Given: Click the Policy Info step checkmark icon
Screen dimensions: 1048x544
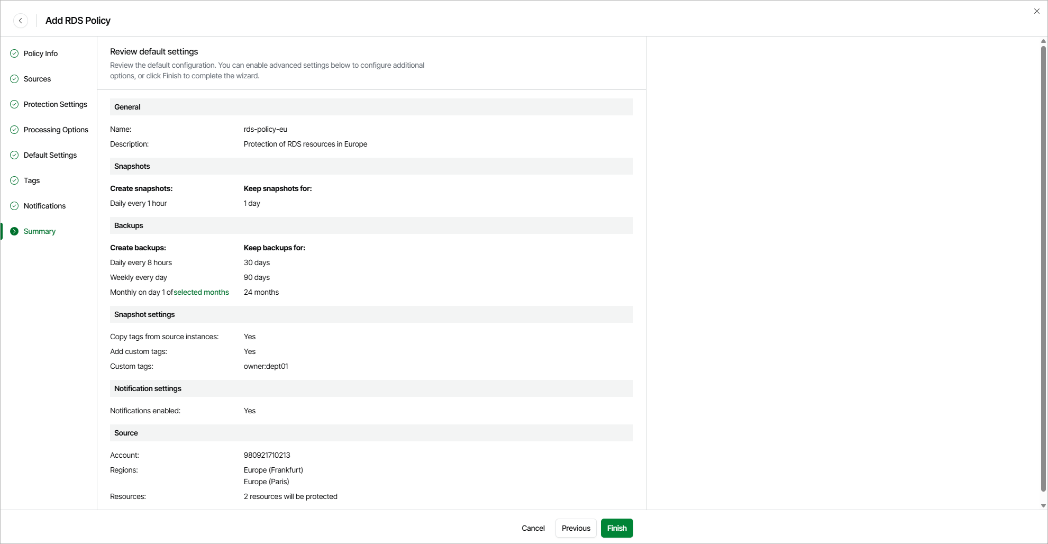Looking at the screenshot, I should 14,53.
